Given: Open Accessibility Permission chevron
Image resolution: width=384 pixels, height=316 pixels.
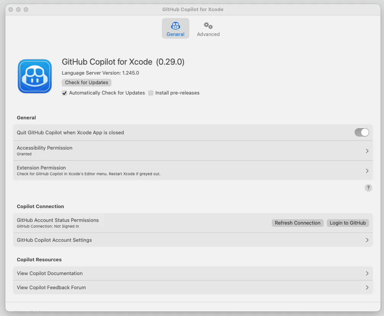Looking at the screenshot, I should [x=367, y=151].
